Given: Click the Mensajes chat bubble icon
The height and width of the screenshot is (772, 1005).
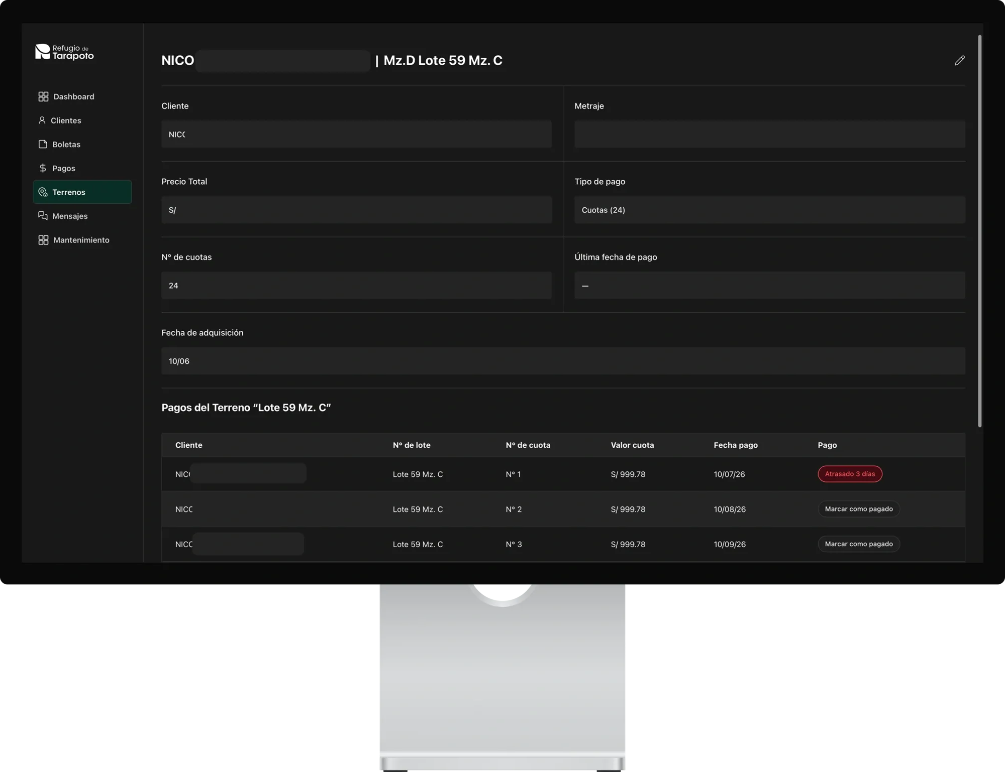Looking at the screenshot, I should (43, 216).
